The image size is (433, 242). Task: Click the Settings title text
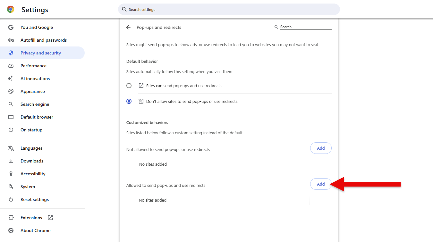(x=35, y=10)
